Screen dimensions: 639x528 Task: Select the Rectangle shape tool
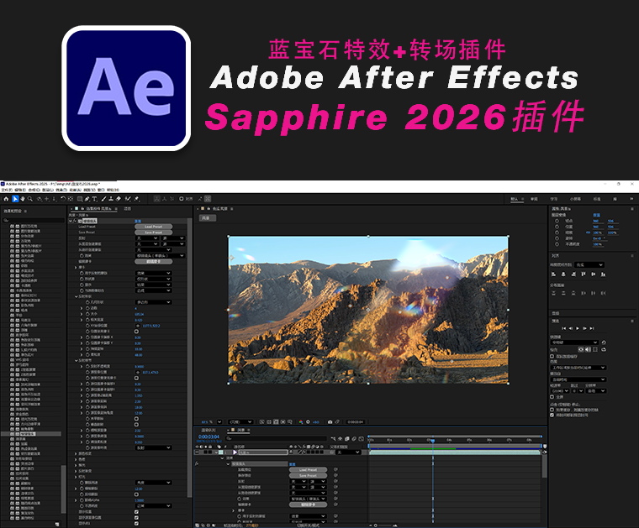pos(80,199)
